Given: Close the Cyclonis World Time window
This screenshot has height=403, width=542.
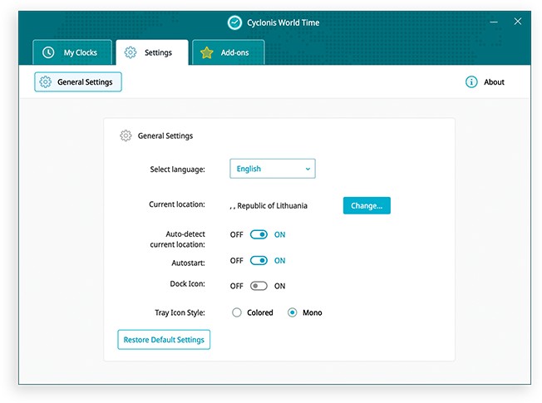Looking at the screenshot, I should [x=518, y=22].
